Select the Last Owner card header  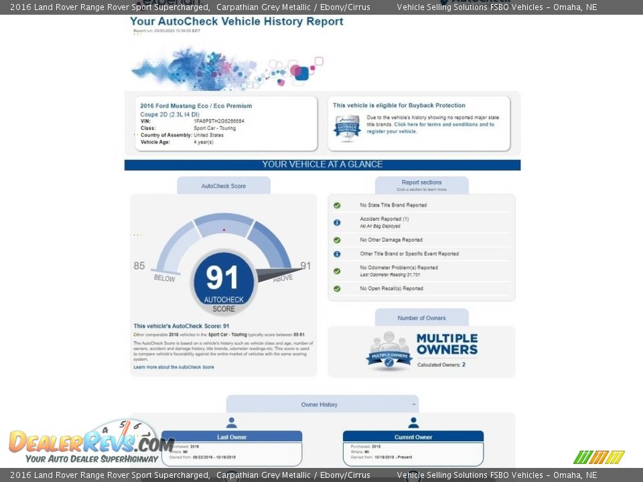(x=232, y=437)
